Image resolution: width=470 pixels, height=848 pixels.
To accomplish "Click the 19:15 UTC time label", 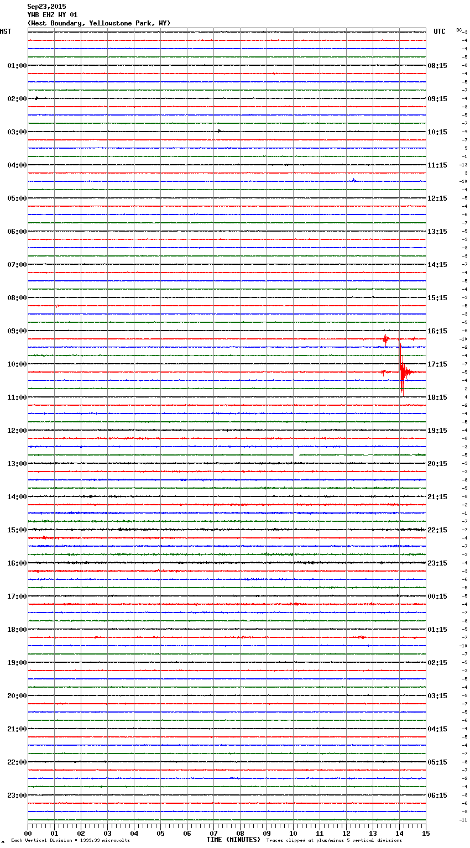I will tap(437, 431).
